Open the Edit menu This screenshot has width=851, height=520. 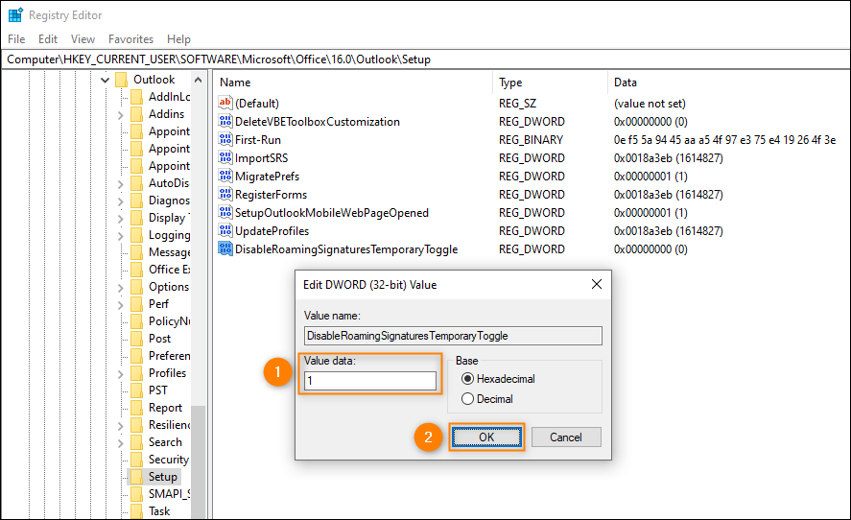pyautogui.click(x=48, y=39)
